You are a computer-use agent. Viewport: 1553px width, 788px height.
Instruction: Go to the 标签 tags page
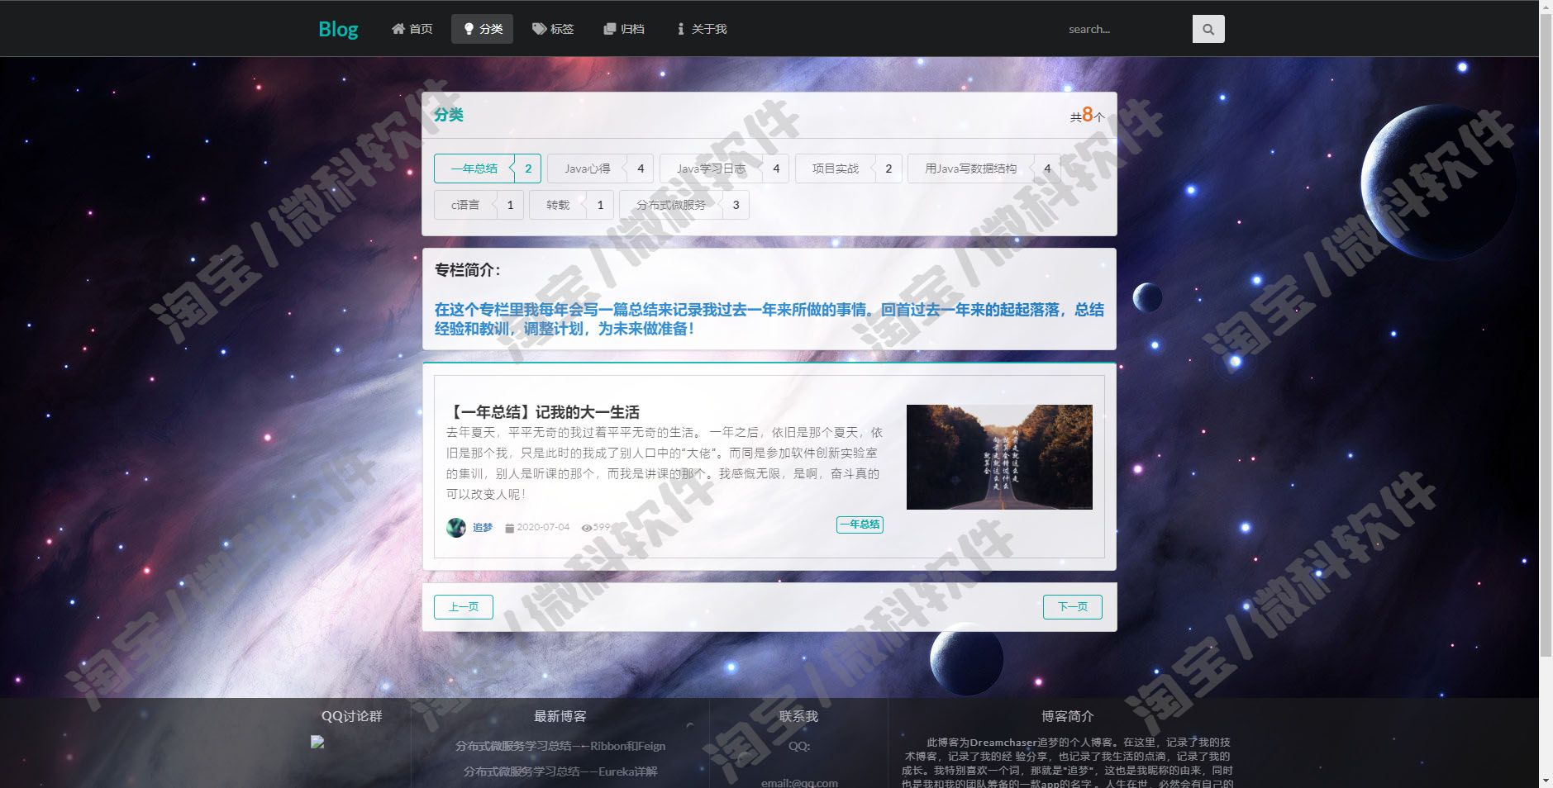552,29
